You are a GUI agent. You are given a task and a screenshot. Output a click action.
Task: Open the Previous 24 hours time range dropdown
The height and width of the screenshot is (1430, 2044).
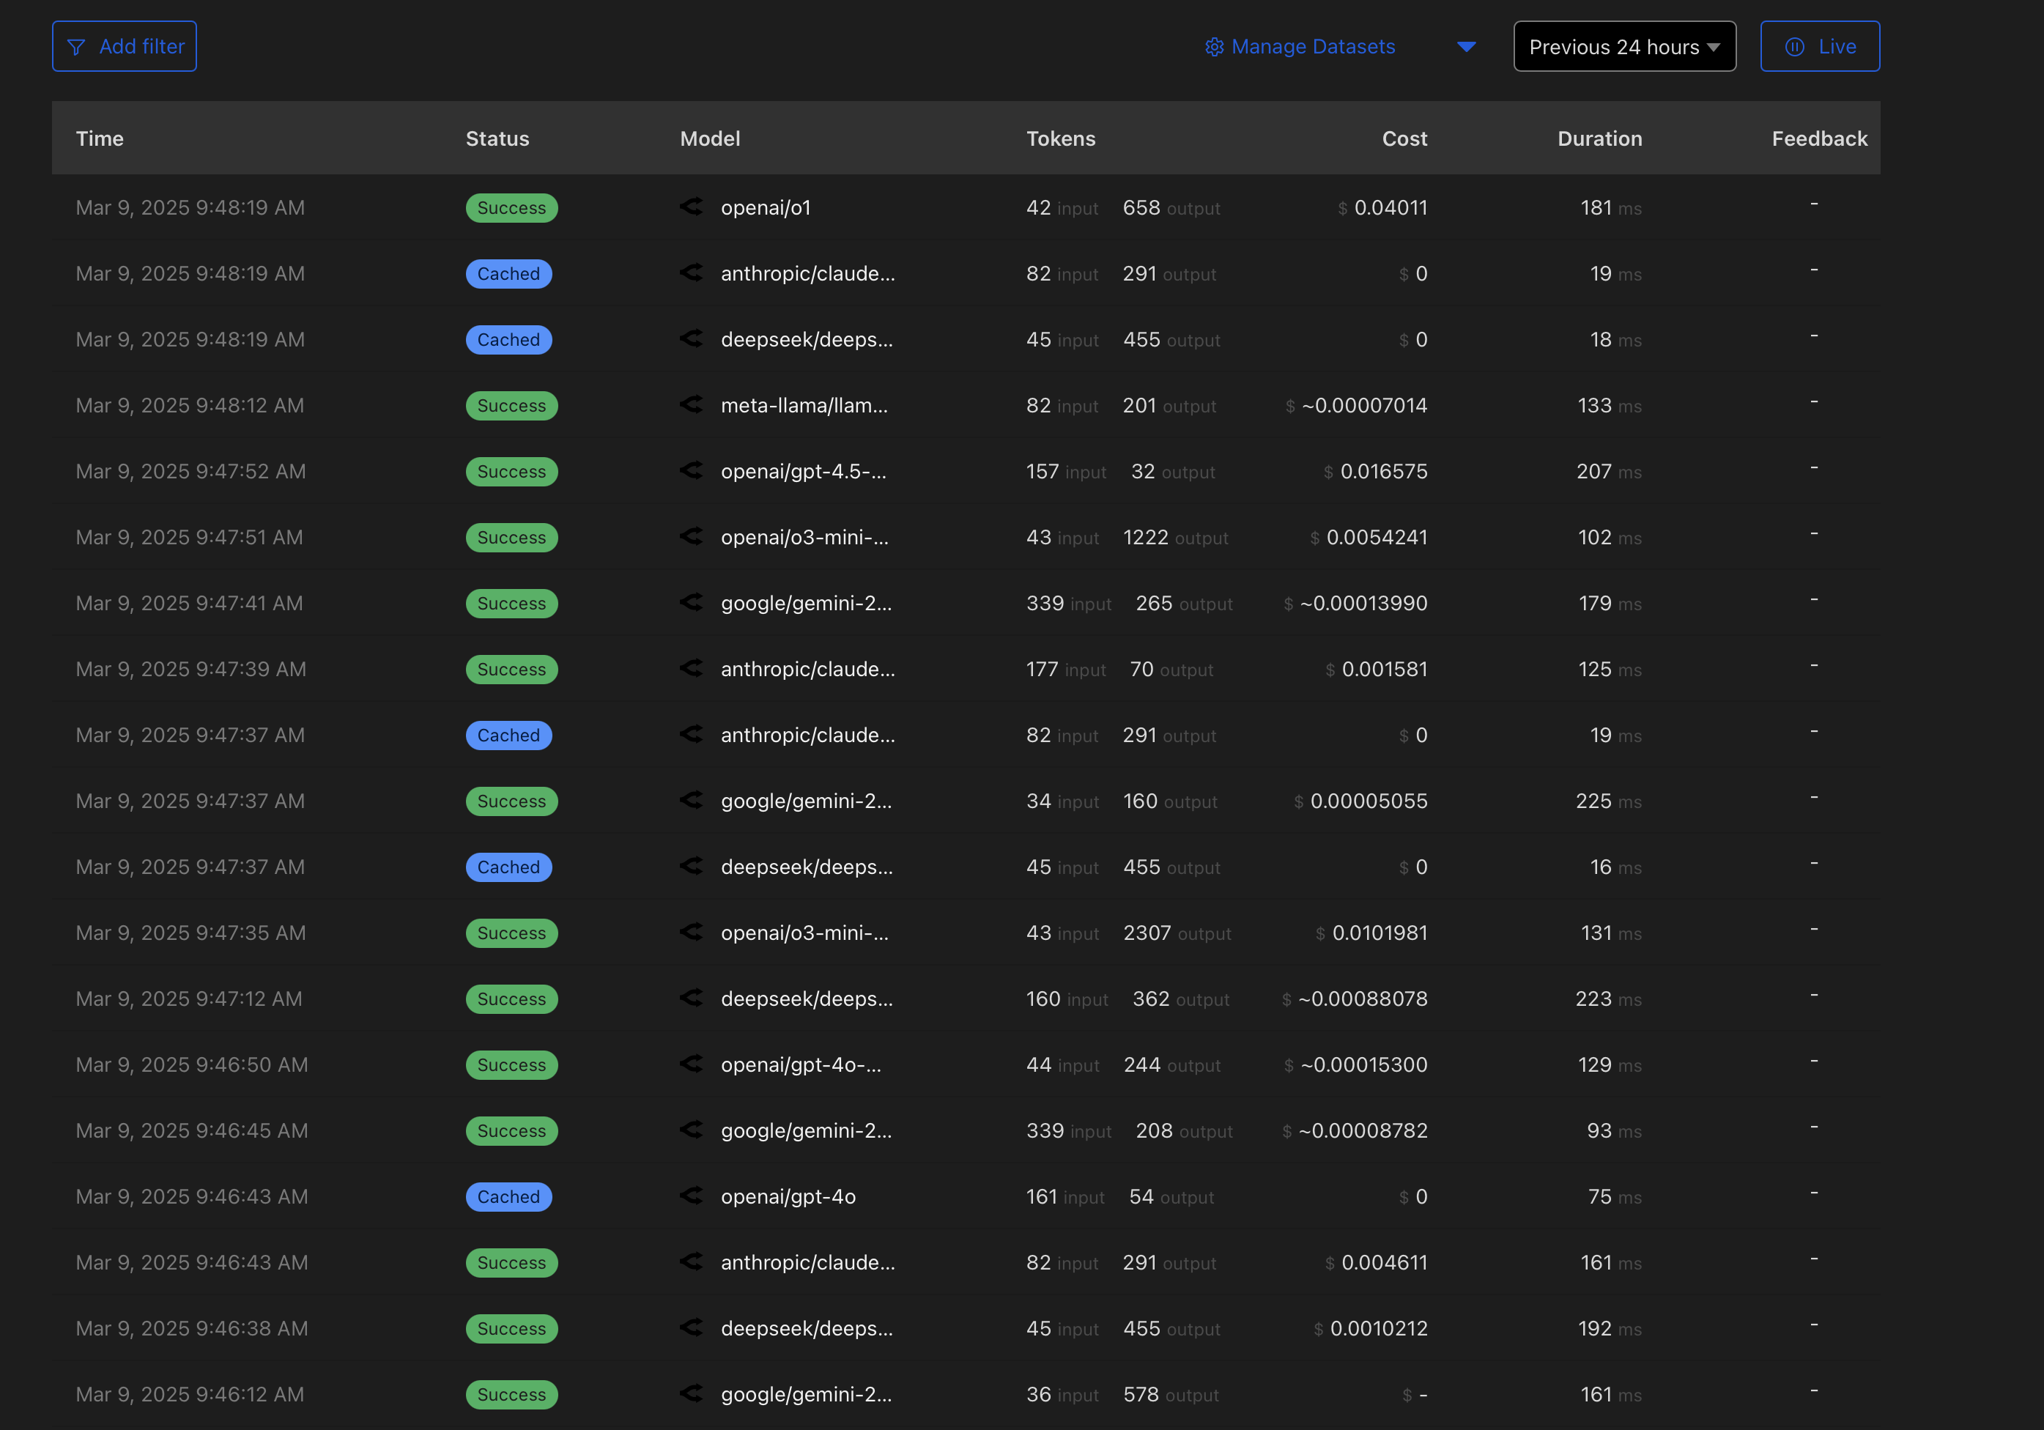pyautogui.click(x=1623, y=47)
